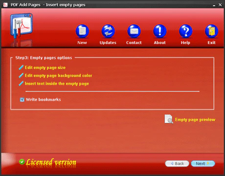Minimize the PDF Add Pages window

[214, 5]
